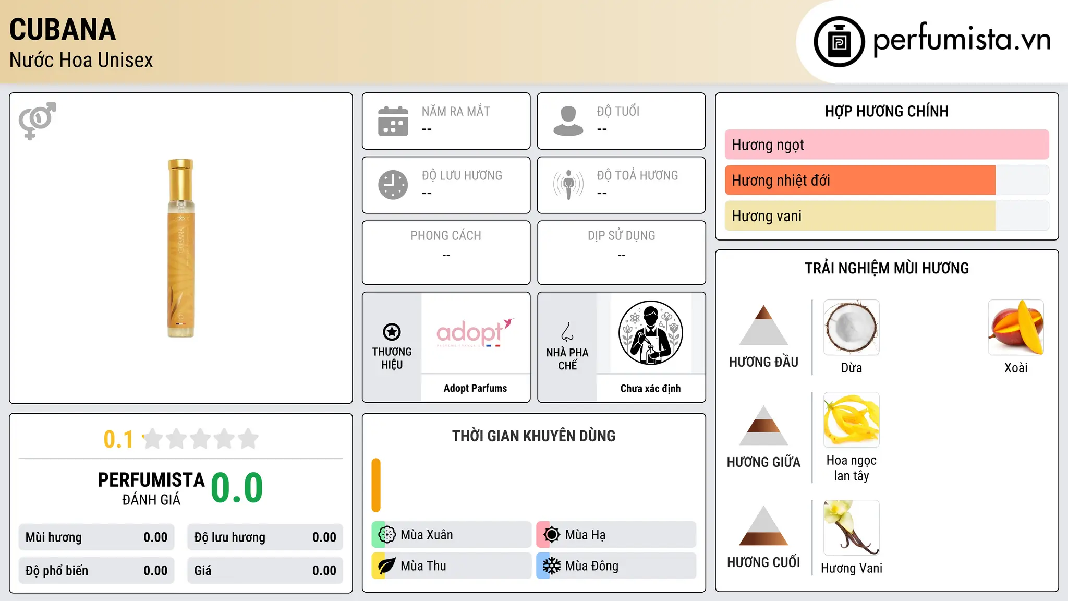Click the Perfumista đánh giá label
The height and width of the screenshot is (601, 1068).
pos(151,489)
